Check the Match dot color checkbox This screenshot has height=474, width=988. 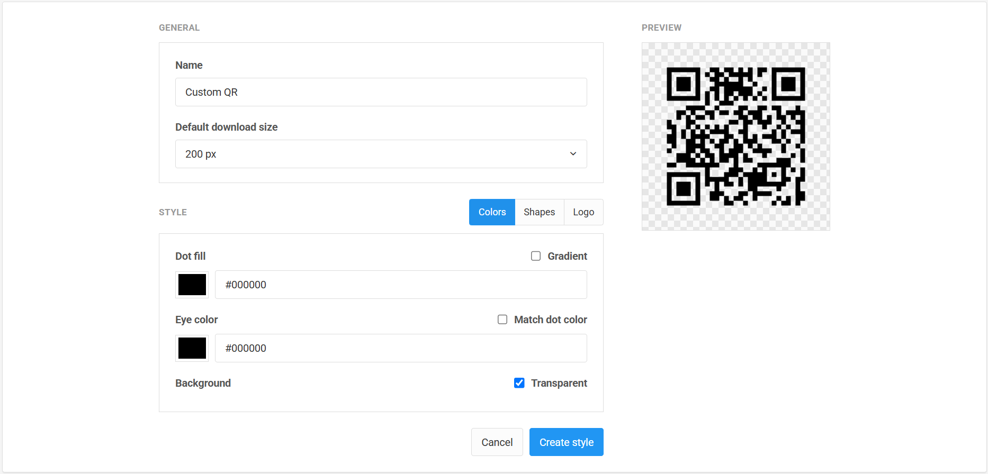[x=502, y=320]
